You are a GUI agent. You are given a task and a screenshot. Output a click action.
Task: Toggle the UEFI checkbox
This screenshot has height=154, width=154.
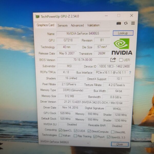[x=121, y=60]
